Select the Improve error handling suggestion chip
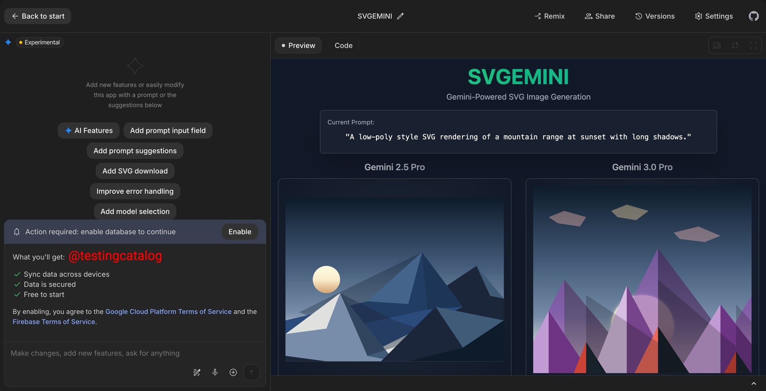Screen dimensions: 766x391 pos(134,191)
